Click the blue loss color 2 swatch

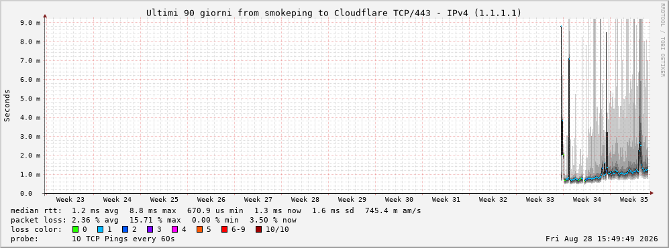pos(125,229)
